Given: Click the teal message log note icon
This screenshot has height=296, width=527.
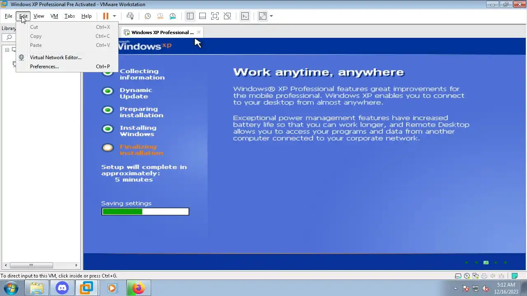Looking at the screenshot, I should 514,276.
